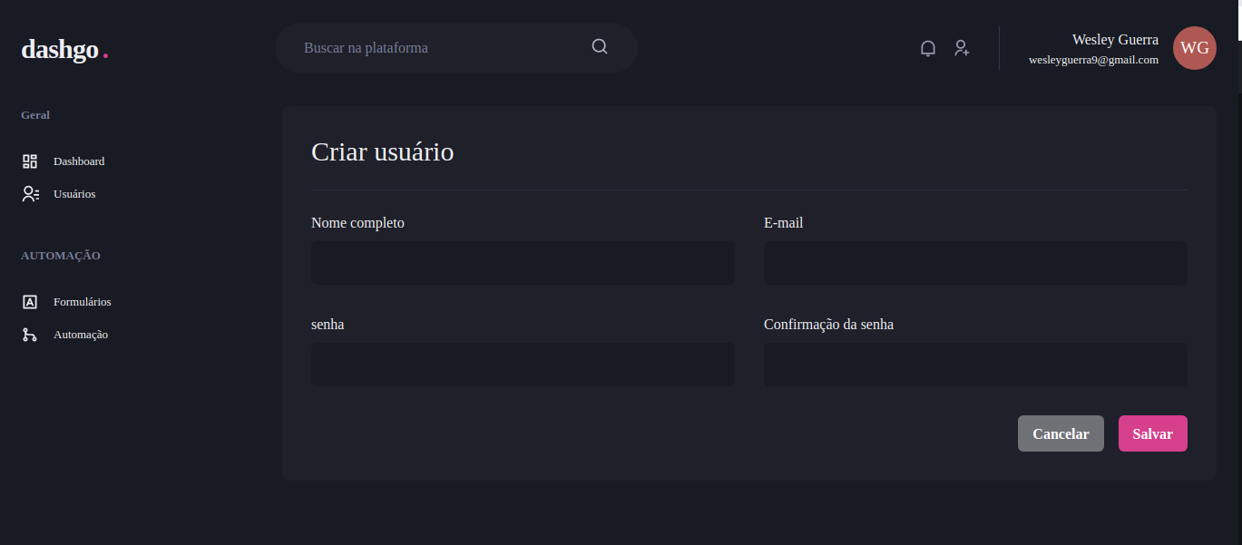Open Automação link in sidebar
Image resolution: width=1242 pixels, height=545 pixels.
pyautogui.click(x=81, y=335)
